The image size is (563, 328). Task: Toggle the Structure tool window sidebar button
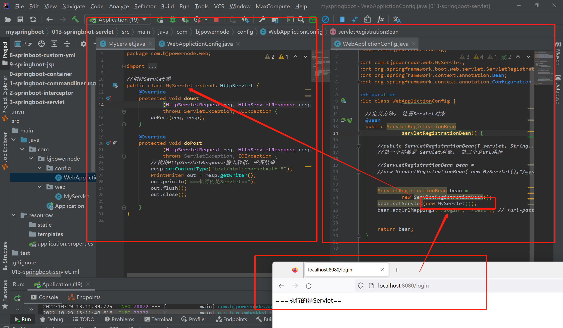point(5,255)
